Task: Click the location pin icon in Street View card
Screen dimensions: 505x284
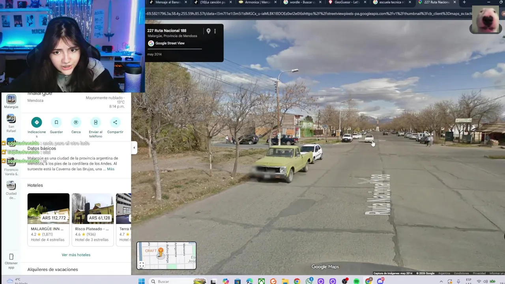Action: (x=208, y=31)
